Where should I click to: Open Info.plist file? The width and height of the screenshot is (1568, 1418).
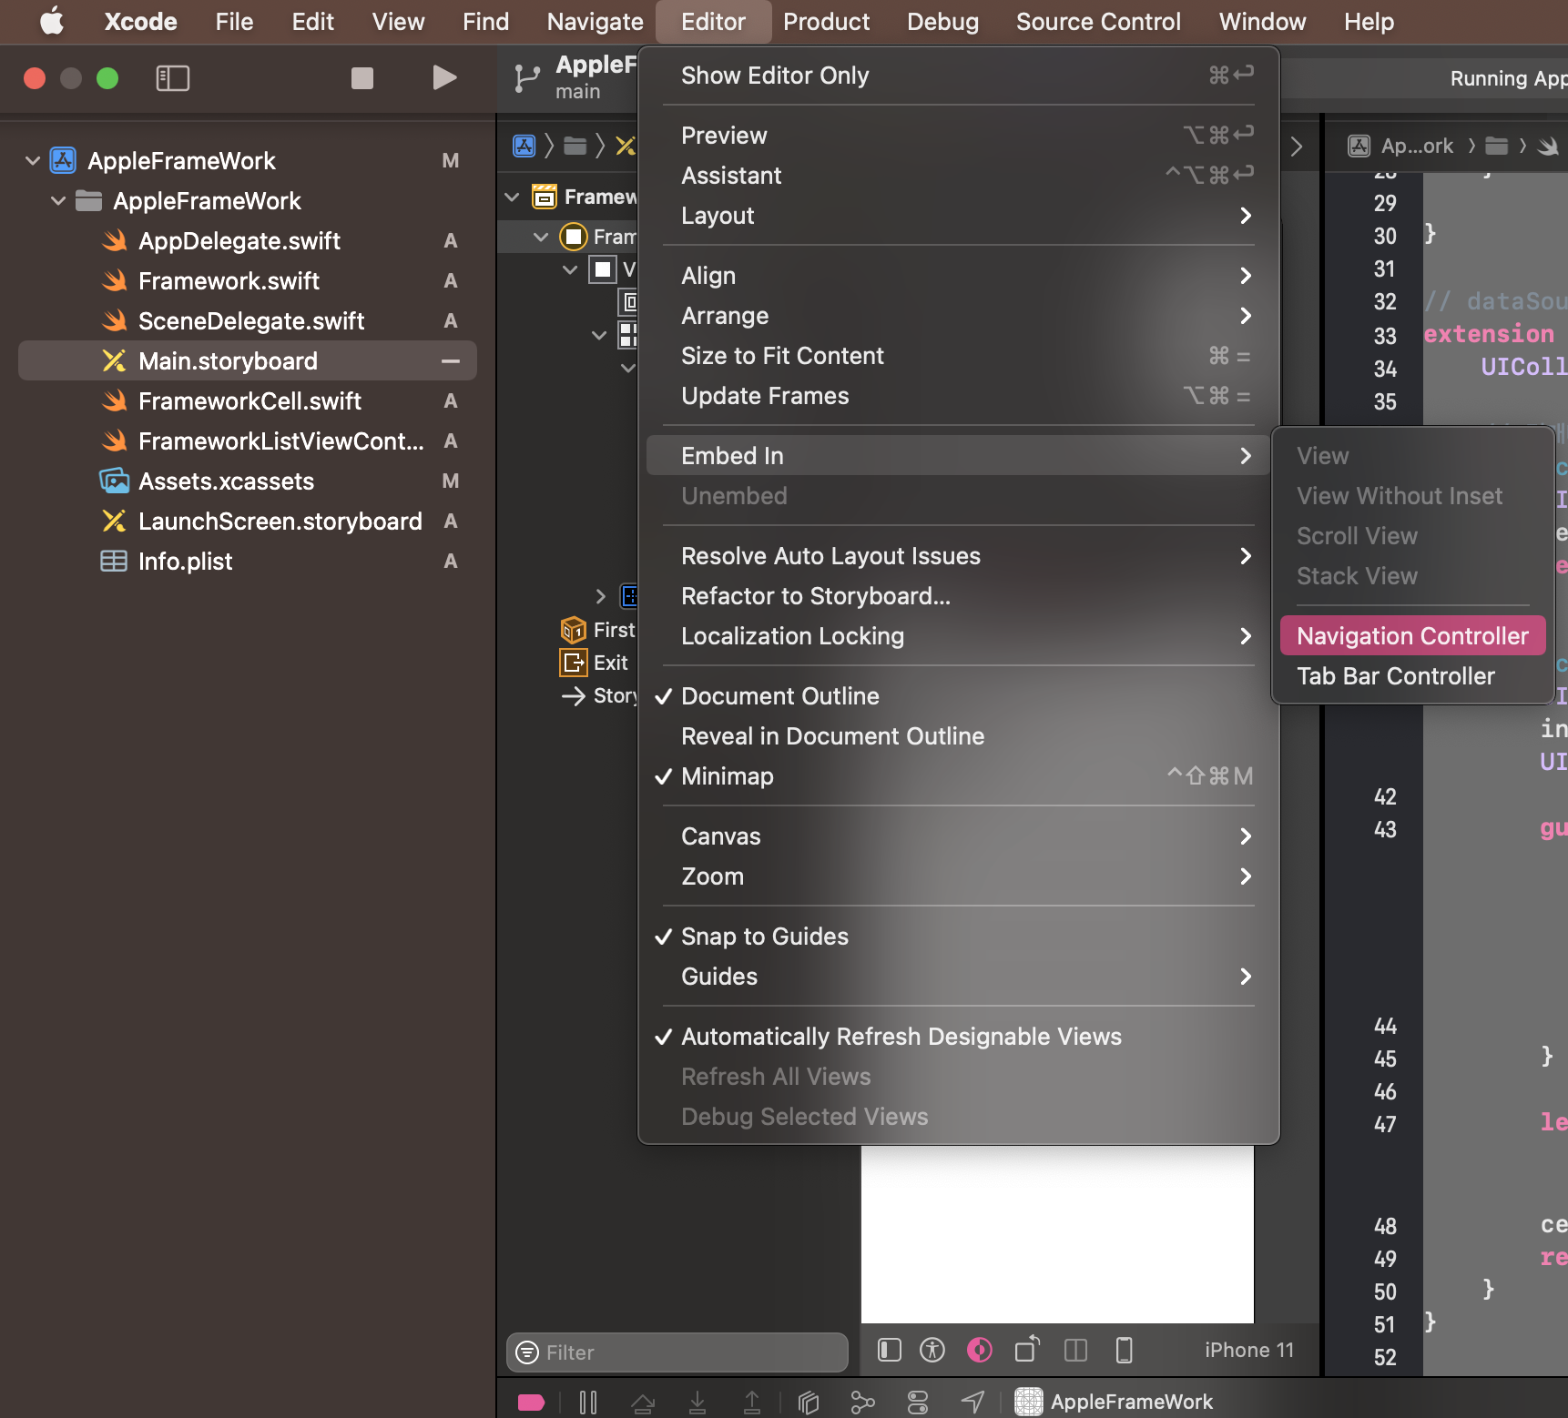click(x=185, y=562)
